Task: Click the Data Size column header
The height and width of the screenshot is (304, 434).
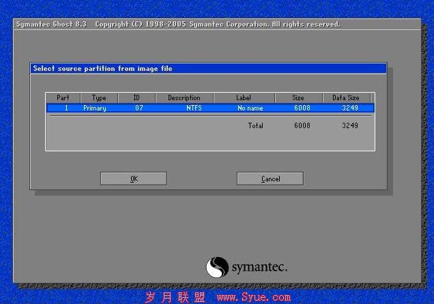Action: (346, 98)
